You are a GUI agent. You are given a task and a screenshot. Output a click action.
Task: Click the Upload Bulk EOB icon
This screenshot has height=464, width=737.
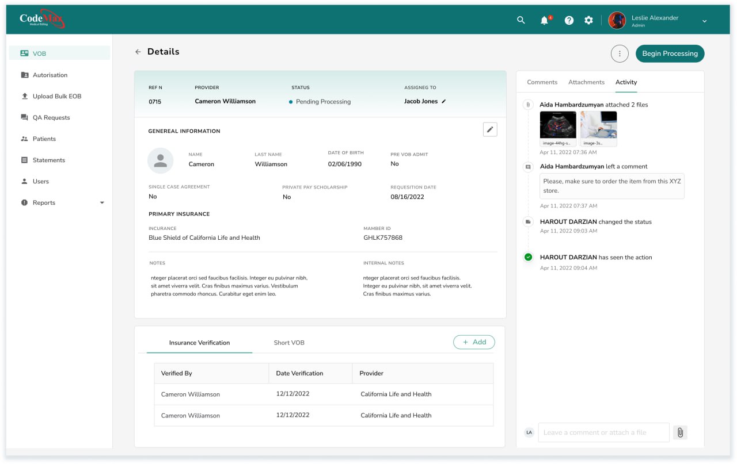pos(24,96)
